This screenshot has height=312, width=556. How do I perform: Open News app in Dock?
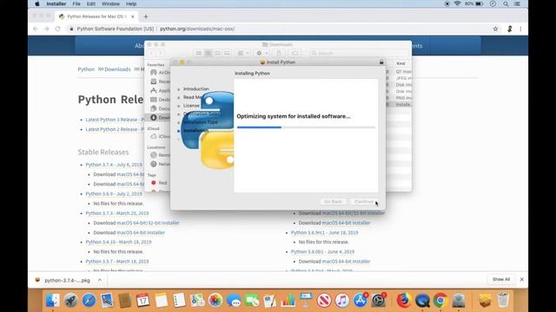coord(324,301)
